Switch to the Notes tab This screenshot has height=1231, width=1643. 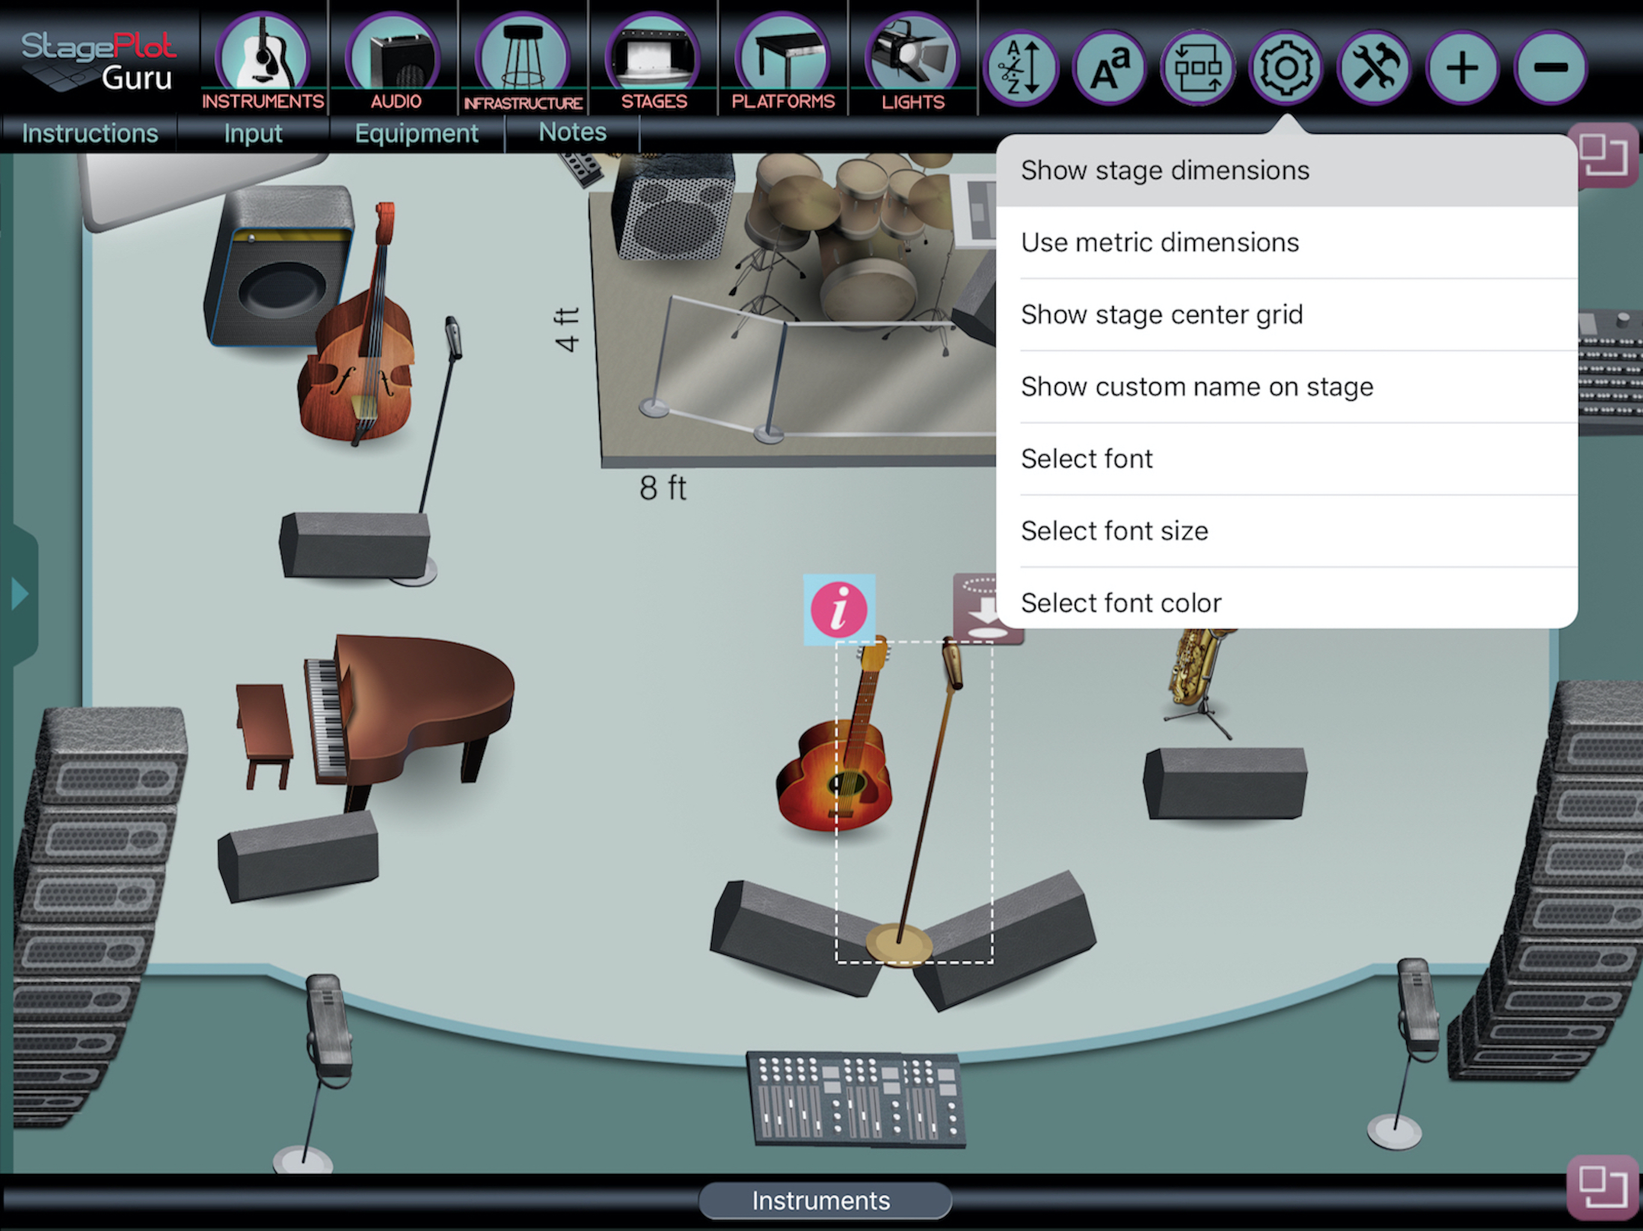tap(572, 132)
